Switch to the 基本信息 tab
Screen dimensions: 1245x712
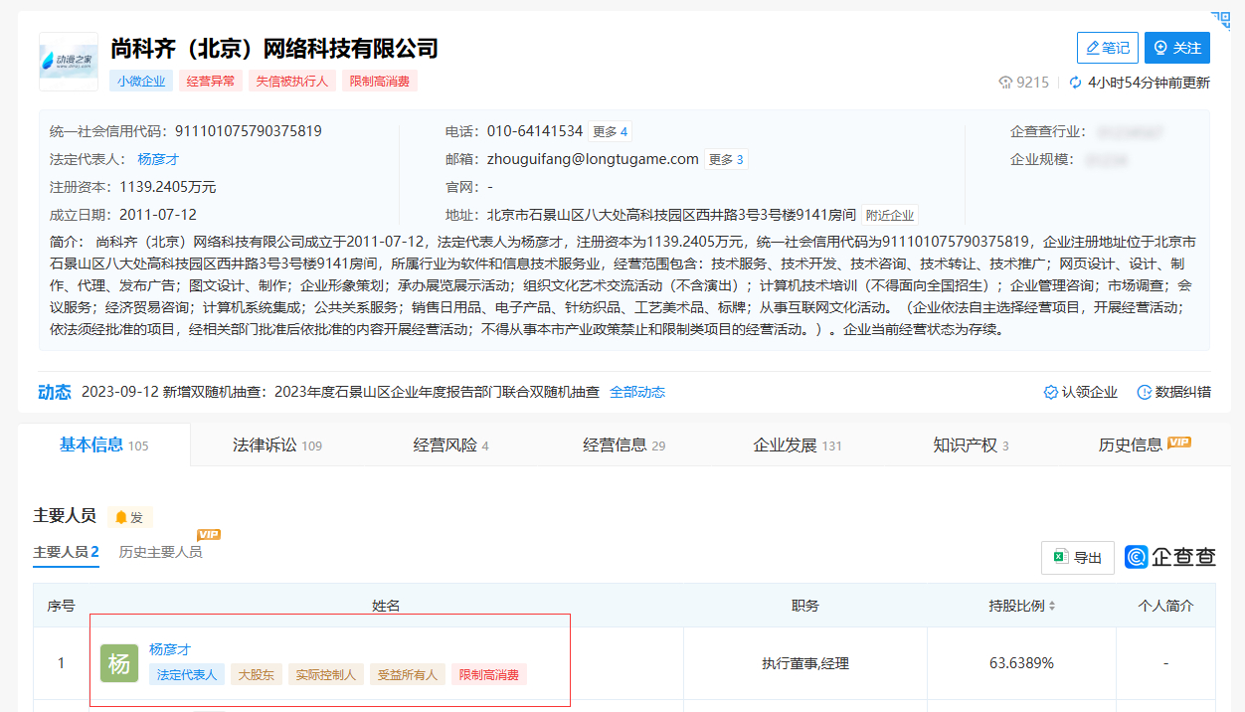click(103, 445)
